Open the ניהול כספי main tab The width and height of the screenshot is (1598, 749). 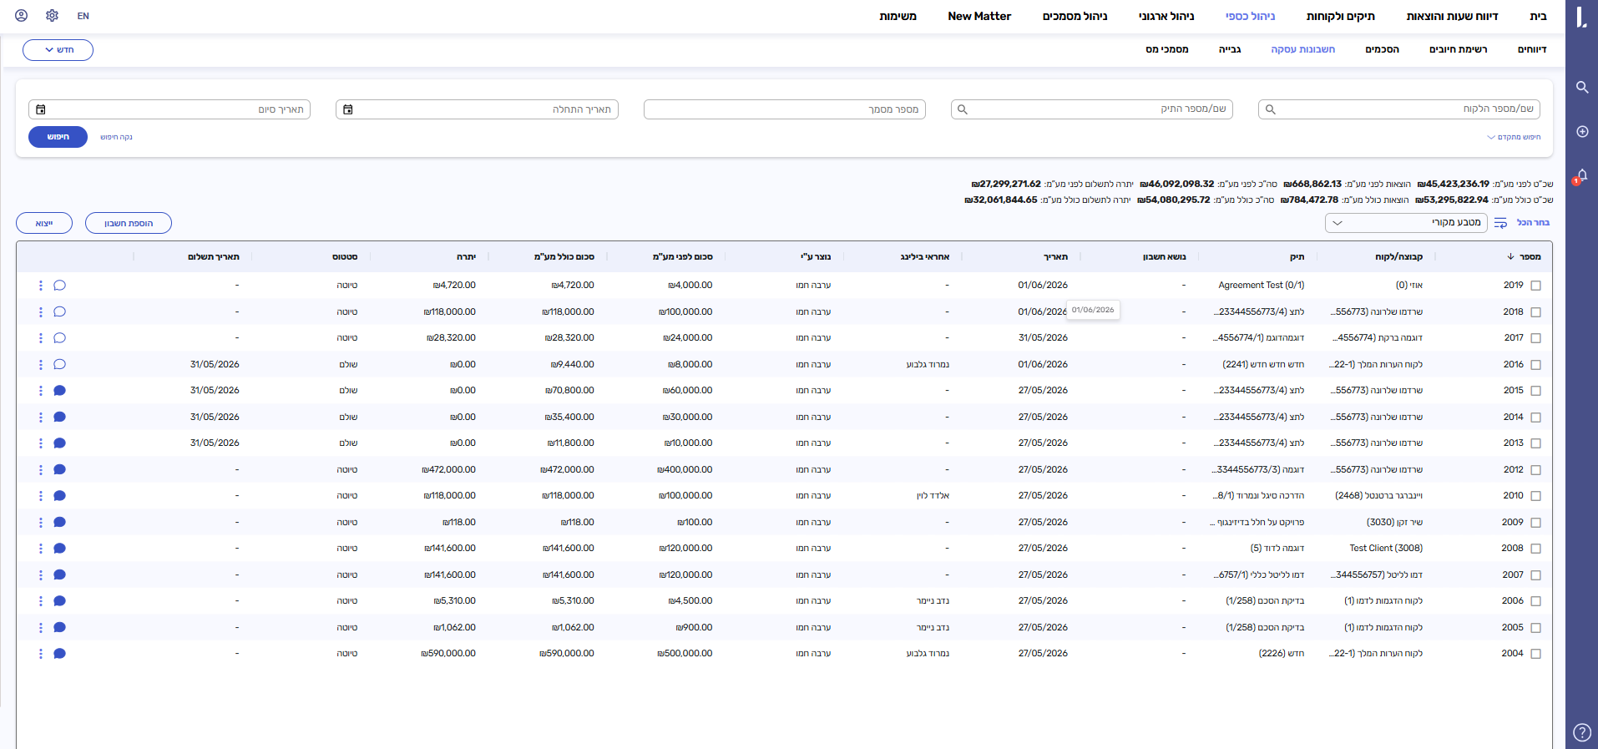(x=1250, y=16)
